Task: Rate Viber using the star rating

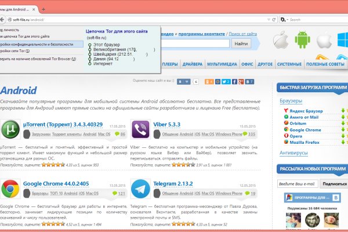Action: 183,165
